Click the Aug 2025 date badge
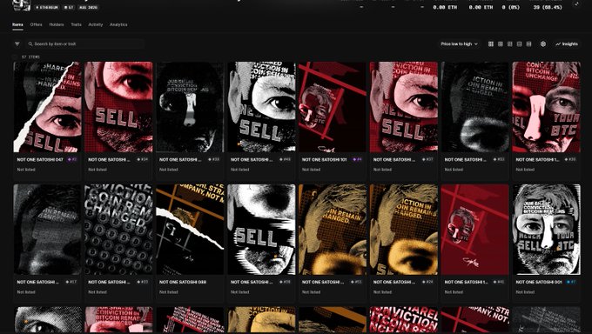The width and height of the screenshot is (592, 334). tap(88, 7)
